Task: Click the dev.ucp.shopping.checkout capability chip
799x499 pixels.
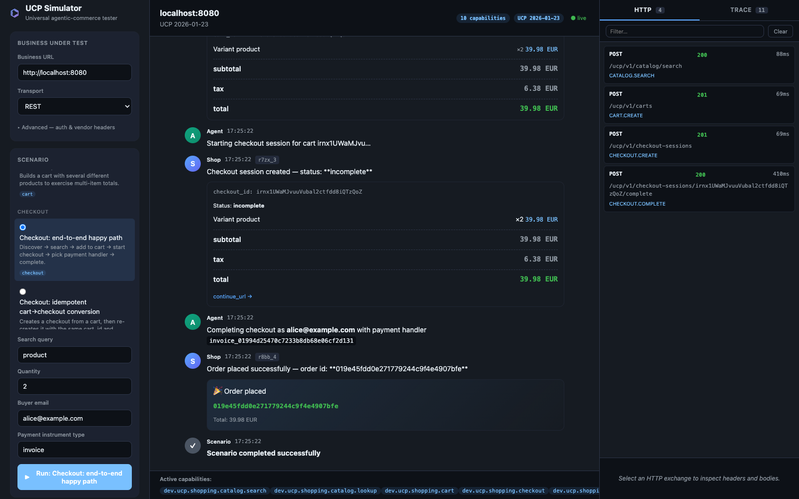Action: [503, 491]
